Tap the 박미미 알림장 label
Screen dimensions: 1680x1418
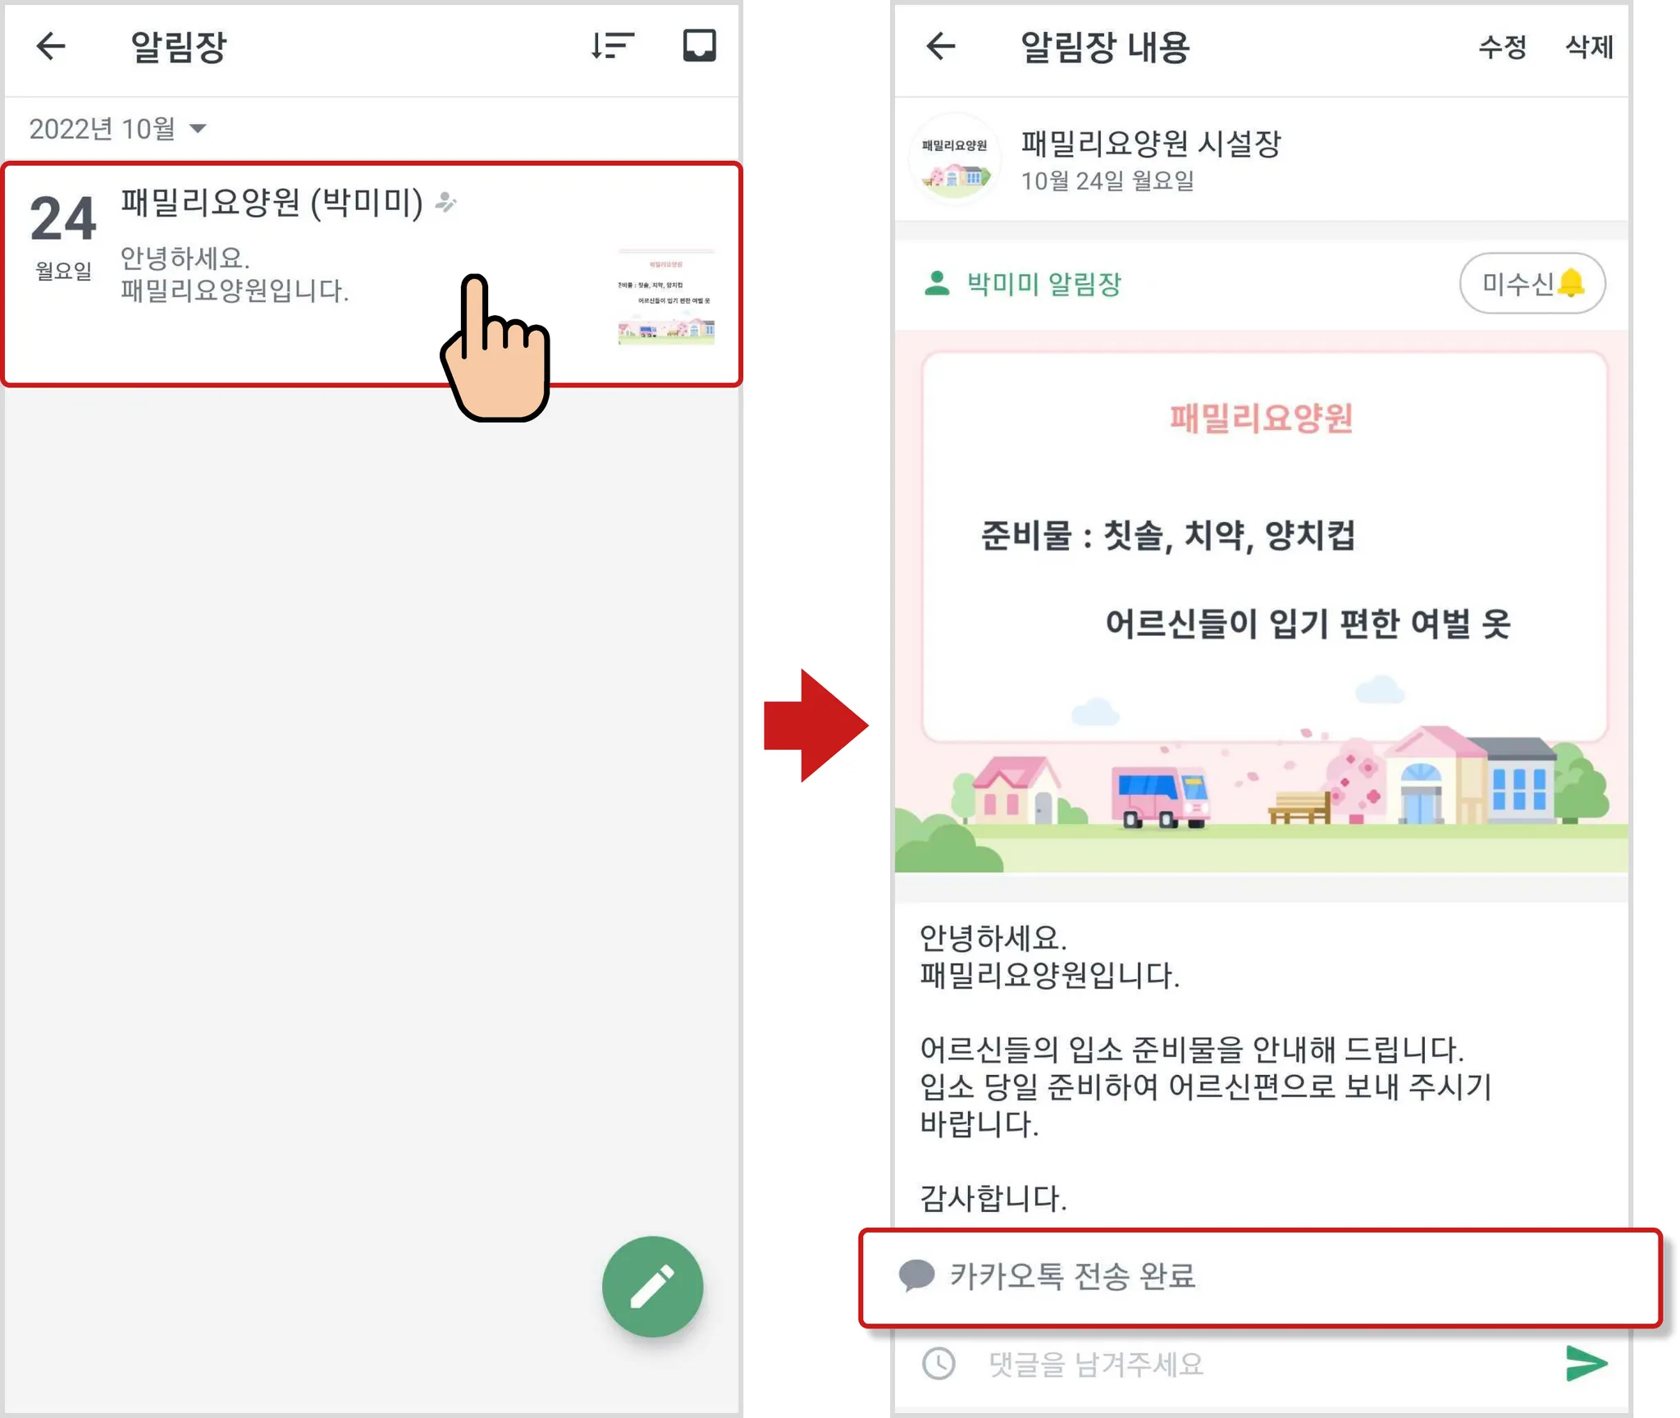pyautogui.click(x=1043, y=283)
